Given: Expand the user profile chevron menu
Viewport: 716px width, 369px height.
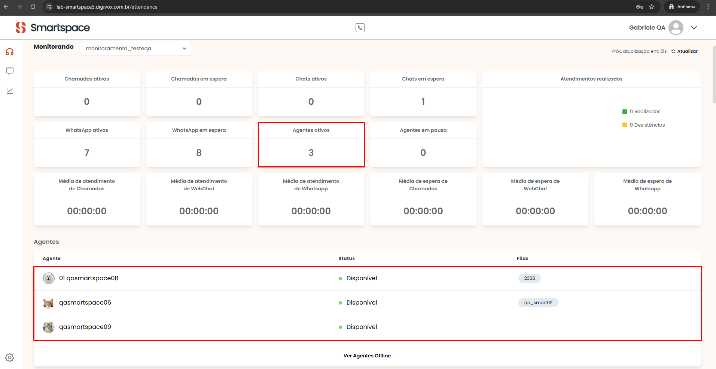Looking at the screenshot, I should click(694, 28).
